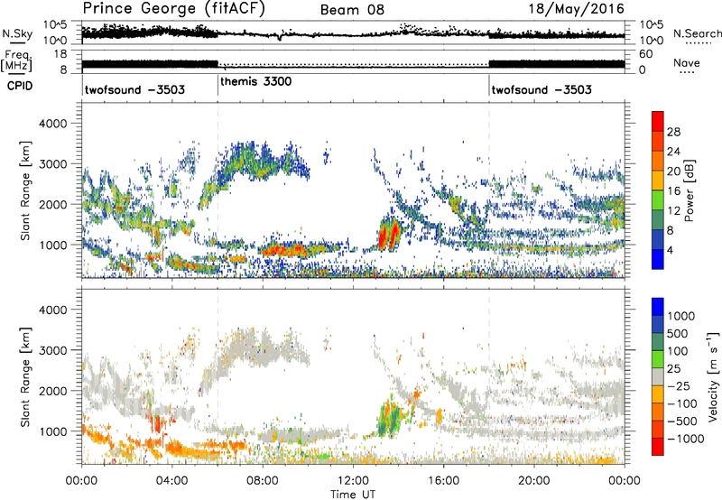
Task: Click the "Power [dB]" colorbar title
Action: click(690, 190)
